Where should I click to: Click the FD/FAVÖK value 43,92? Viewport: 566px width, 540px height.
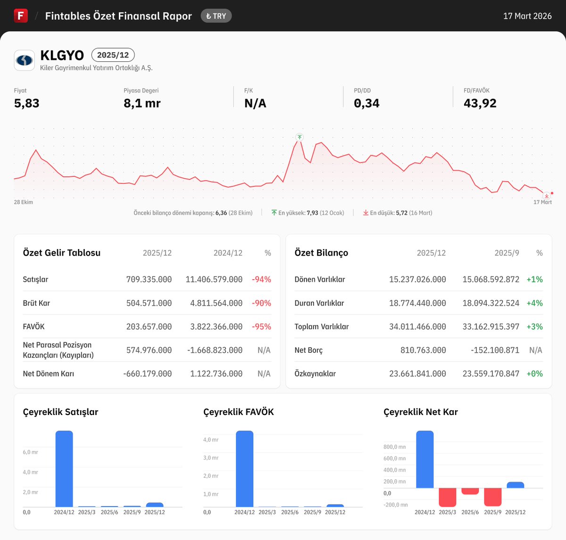[480, 103]
